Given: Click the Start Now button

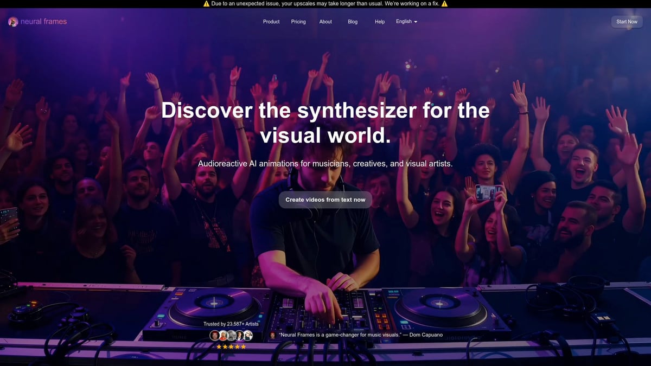Looking at the screenshot, I should (627, 22).
